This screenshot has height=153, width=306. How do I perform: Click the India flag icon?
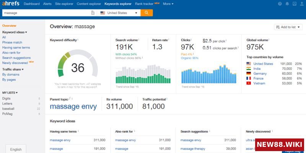point(249,69)
